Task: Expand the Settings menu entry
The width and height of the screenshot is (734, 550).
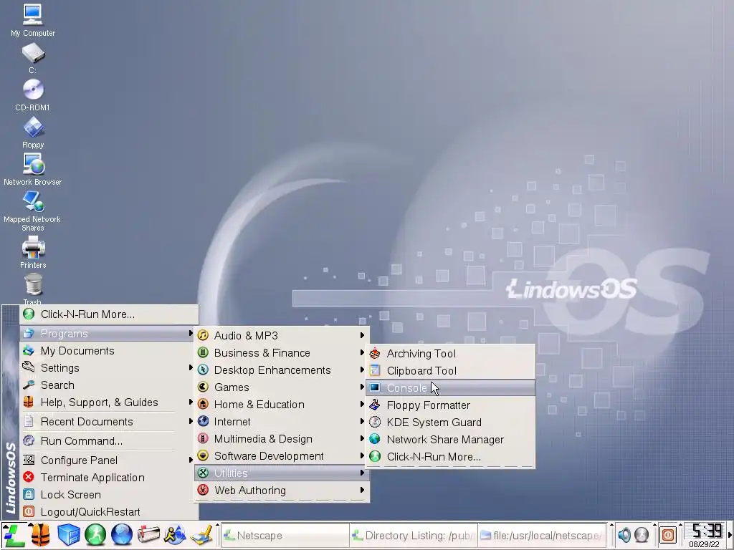Action: (x=108, y=368)
